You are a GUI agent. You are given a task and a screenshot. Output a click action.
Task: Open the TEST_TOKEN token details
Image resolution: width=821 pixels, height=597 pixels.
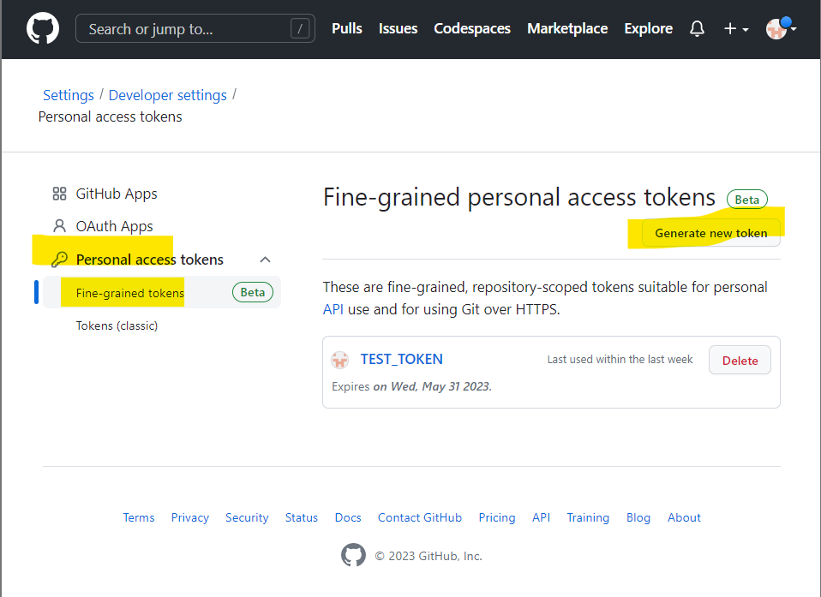[x=402, y=359]
